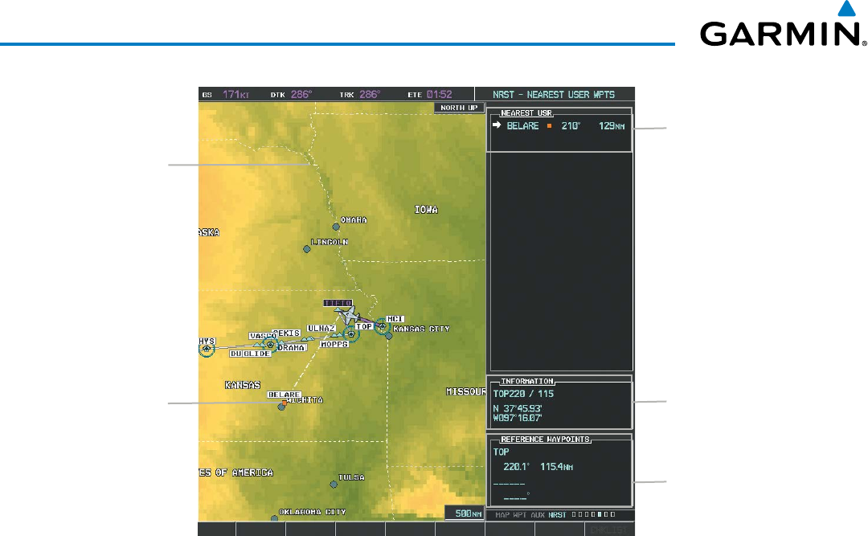Select the Kansas City marker dot
868x536 pixels.
[388, 336]
